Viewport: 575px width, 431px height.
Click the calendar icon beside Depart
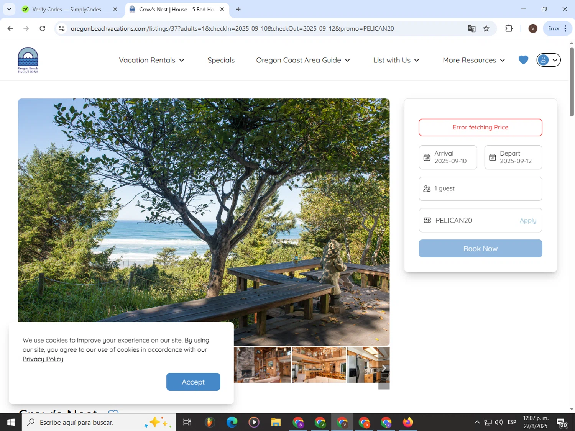point(492,157)
